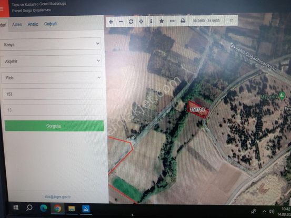The image size is (291, 218).
Task: Zoom in with the plus icon
Action: pyautogui.click(x=111, y=22)
